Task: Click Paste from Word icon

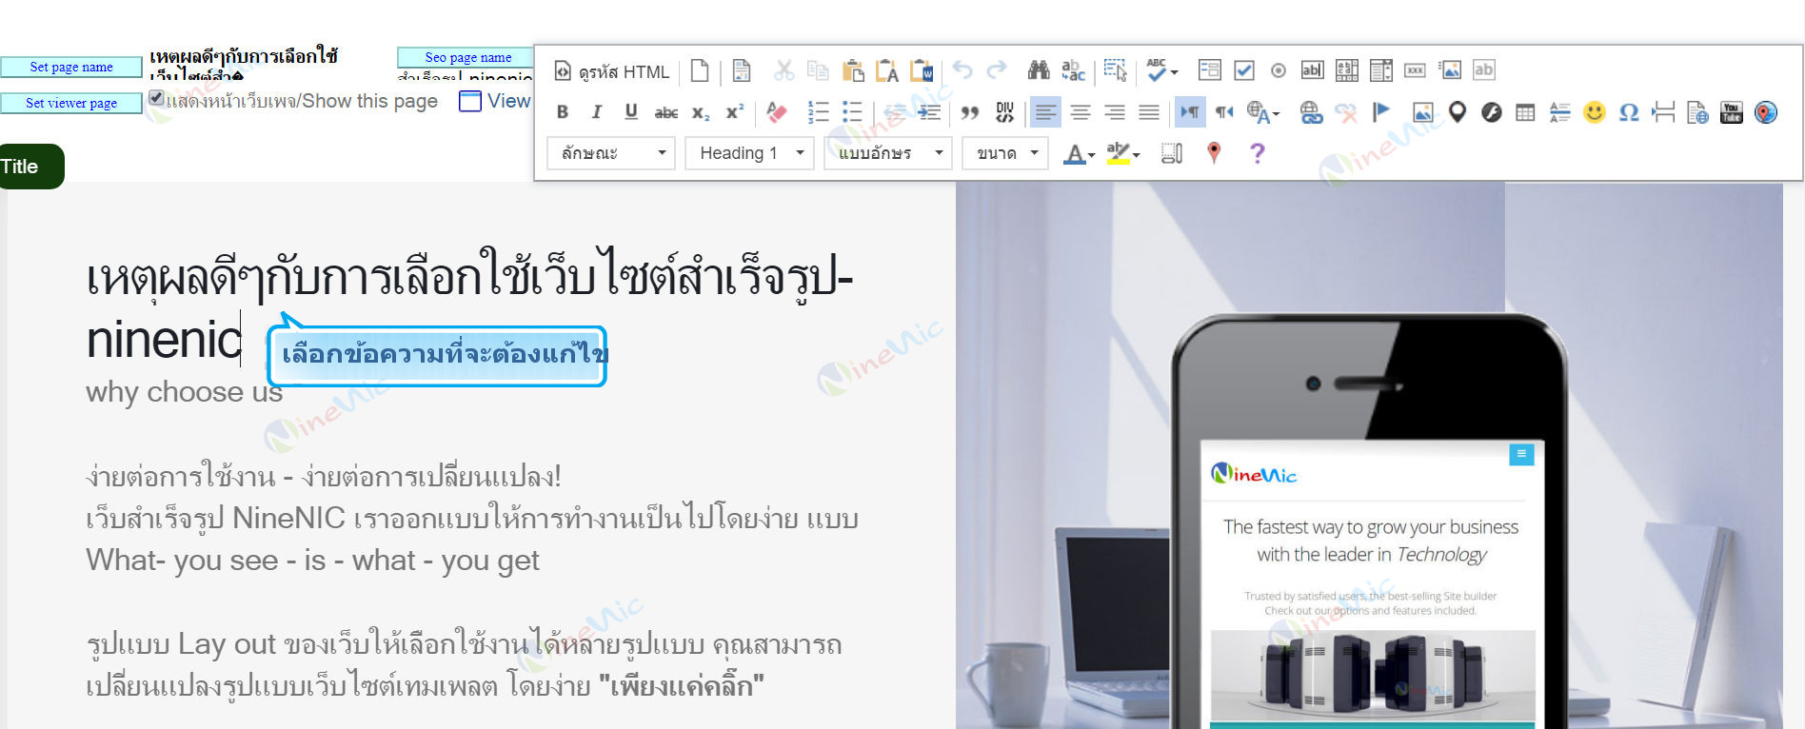Action: click(922, 70)
